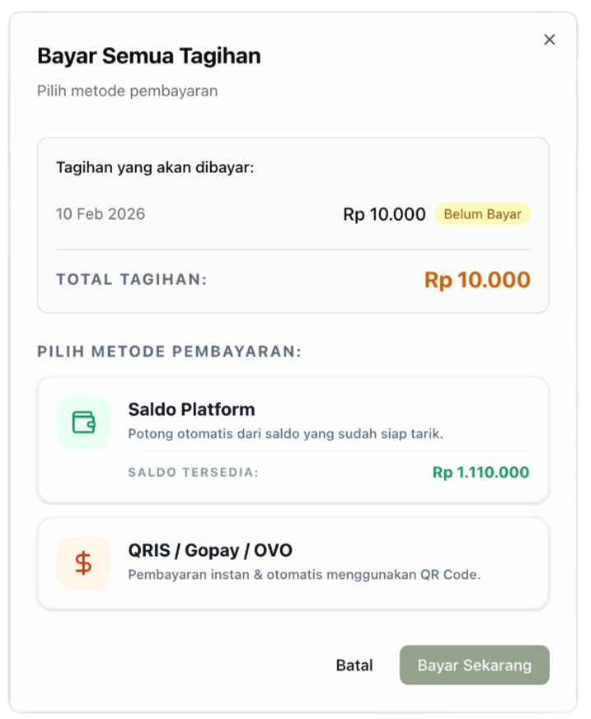Choose QRIS / Gopay / OVO option title
This screenshot has width=591, height=719.
210,550
